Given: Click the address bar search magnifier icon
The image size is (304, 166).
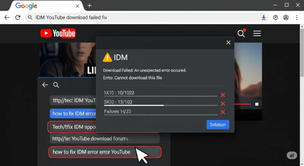Looking at the screenshot, I should (x=30, y=17).
